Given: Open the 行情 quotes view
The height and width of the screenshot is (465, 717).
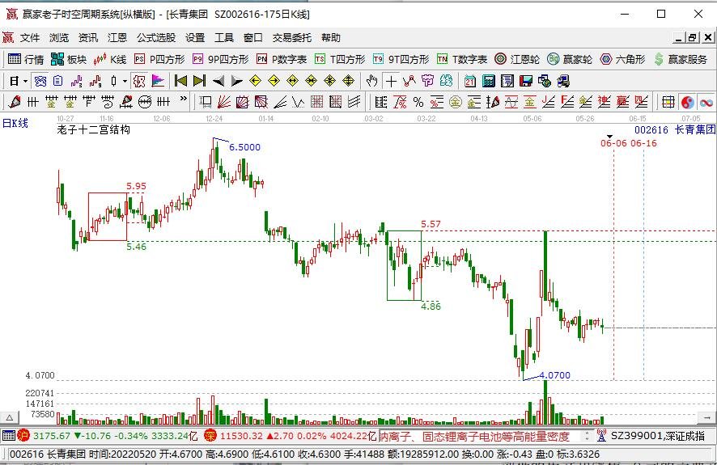Looking at the screenshot, I should 26,59.
